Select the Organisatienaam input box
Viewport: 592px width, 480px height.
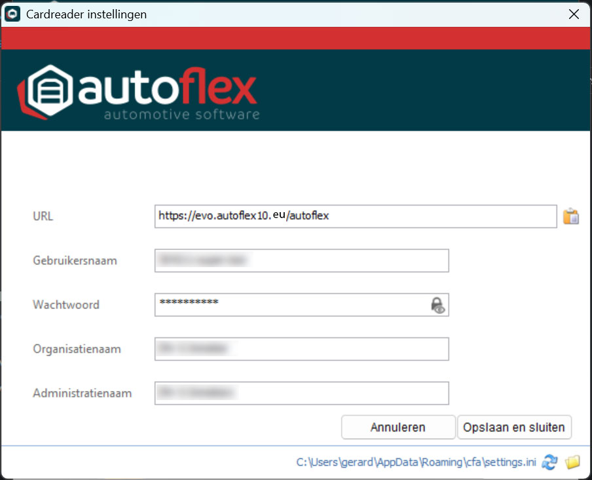click(301, 349)
